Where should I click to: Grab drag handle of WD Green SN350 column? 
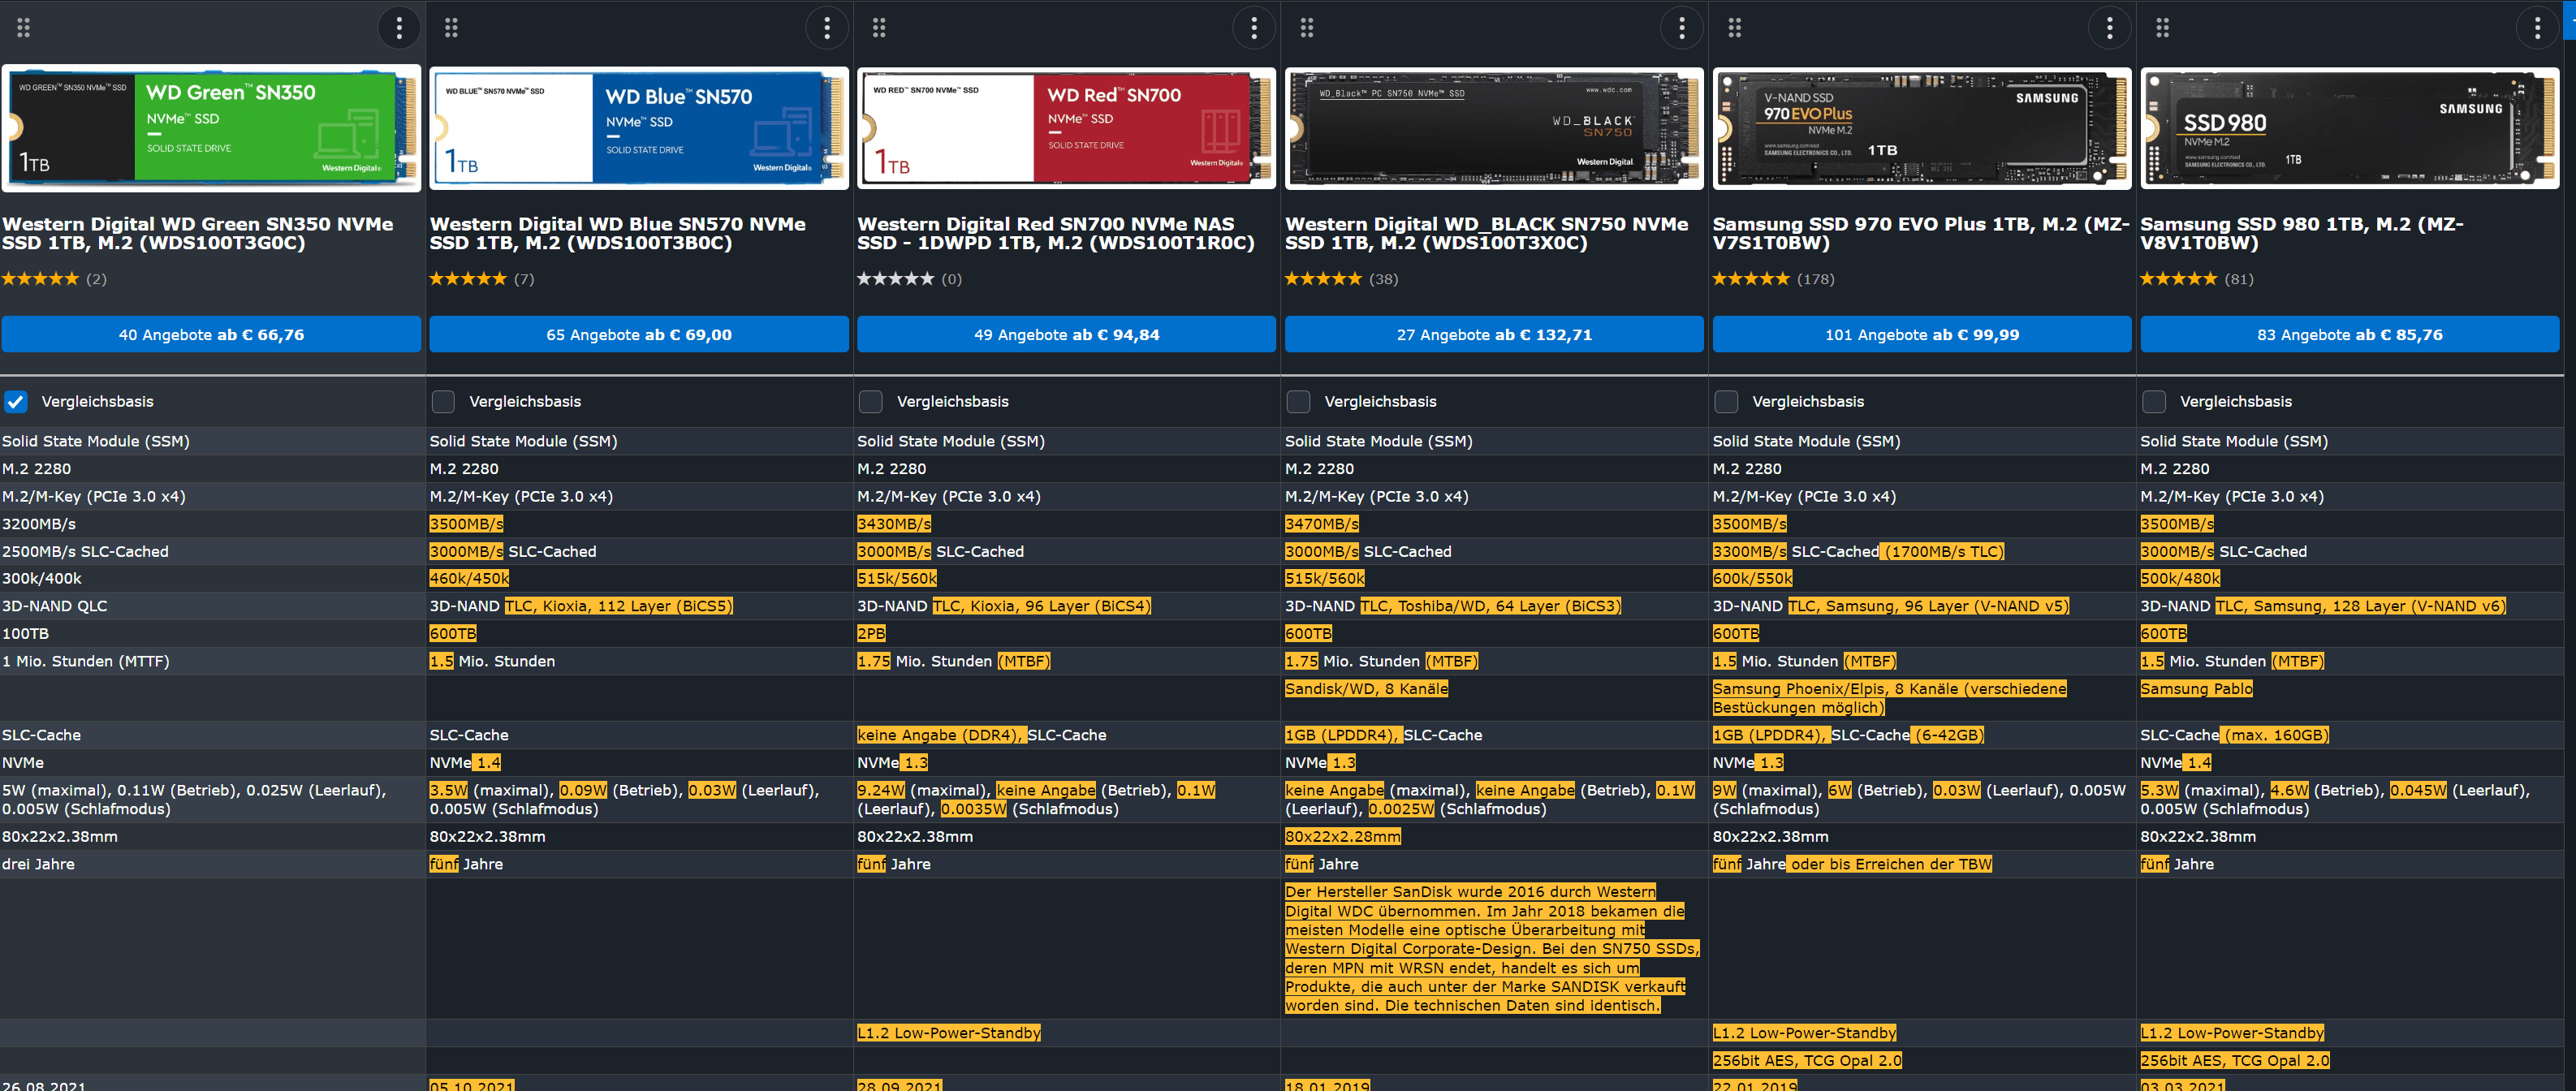pos(24,28)
